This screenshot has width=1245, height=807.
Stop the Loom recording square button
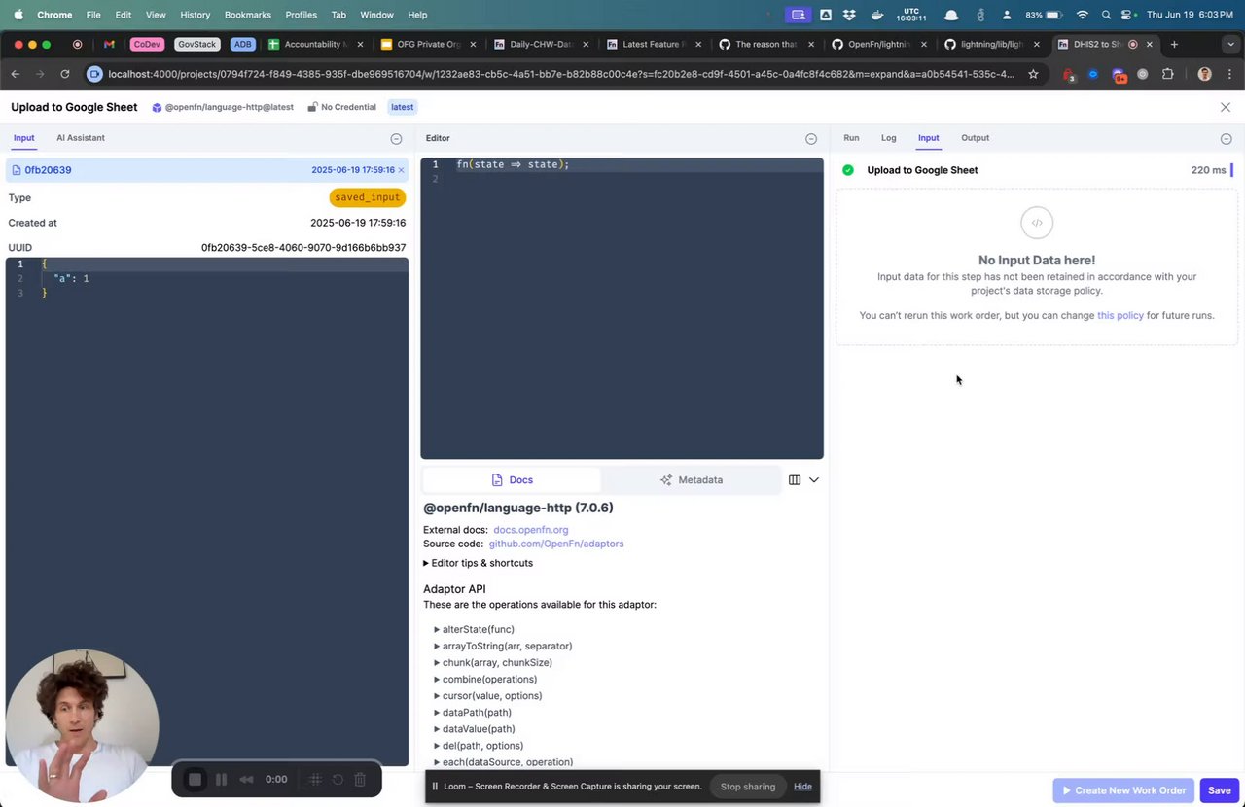point(195,780)
